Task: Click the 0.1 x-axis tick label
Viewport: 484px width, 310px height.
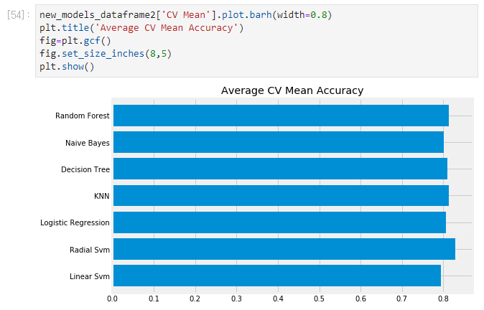Action: click(x=154, y=299)
